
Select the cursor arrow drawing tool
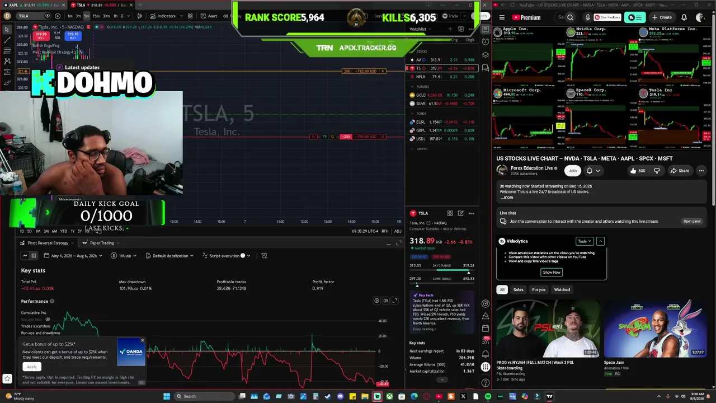pyautogui.click(x=7, y=30)
